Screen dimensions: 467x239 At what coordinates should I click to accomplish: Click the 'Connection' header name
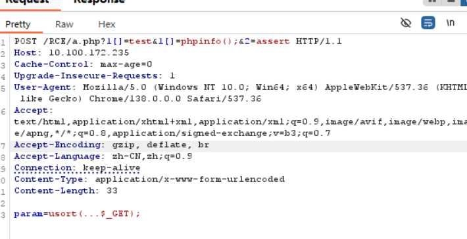43,168
